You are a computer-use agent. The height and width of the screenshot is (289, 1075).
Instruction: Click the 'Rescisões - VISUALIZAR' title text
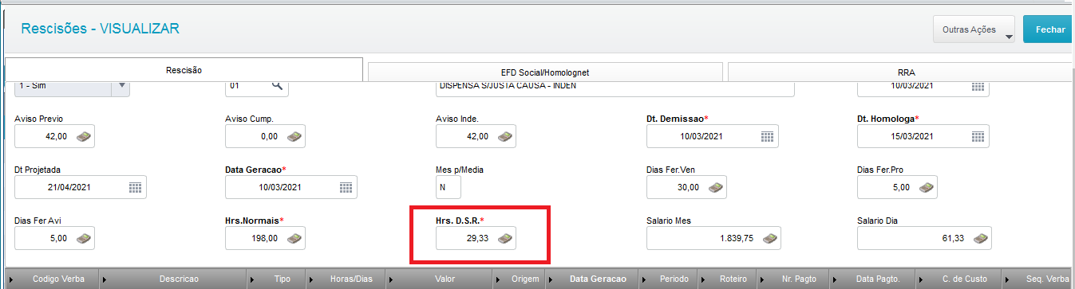(100, 29)
